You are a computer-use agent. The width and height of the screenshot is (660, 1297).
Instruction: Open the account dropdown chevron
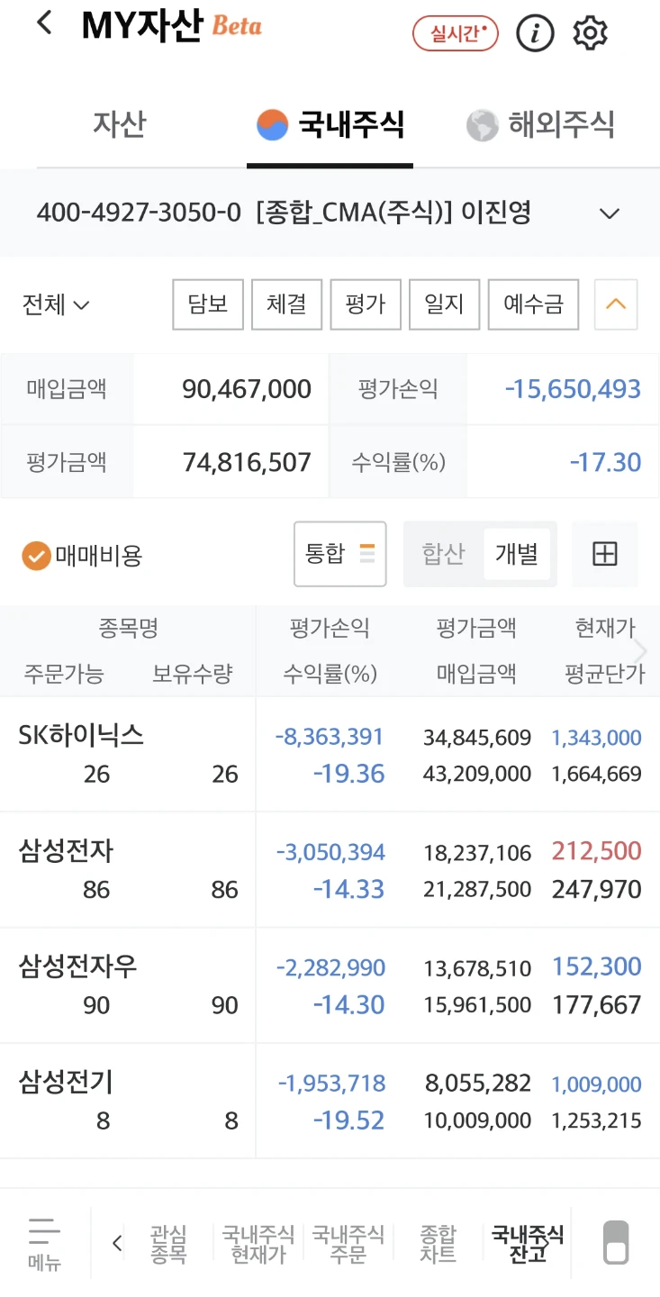pos(610,213)
